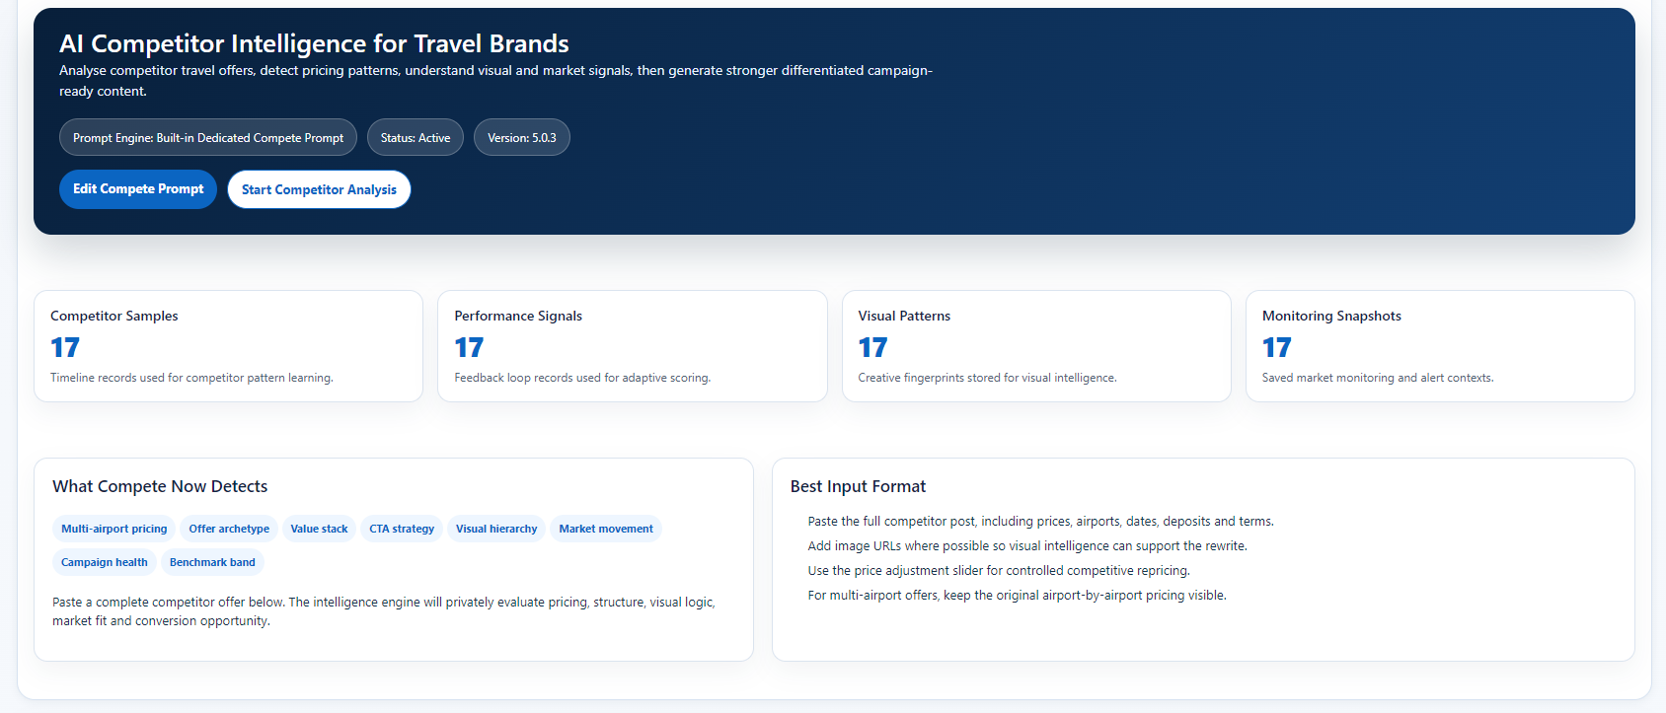Click the CTA strategy tag

tap(402, 529)
